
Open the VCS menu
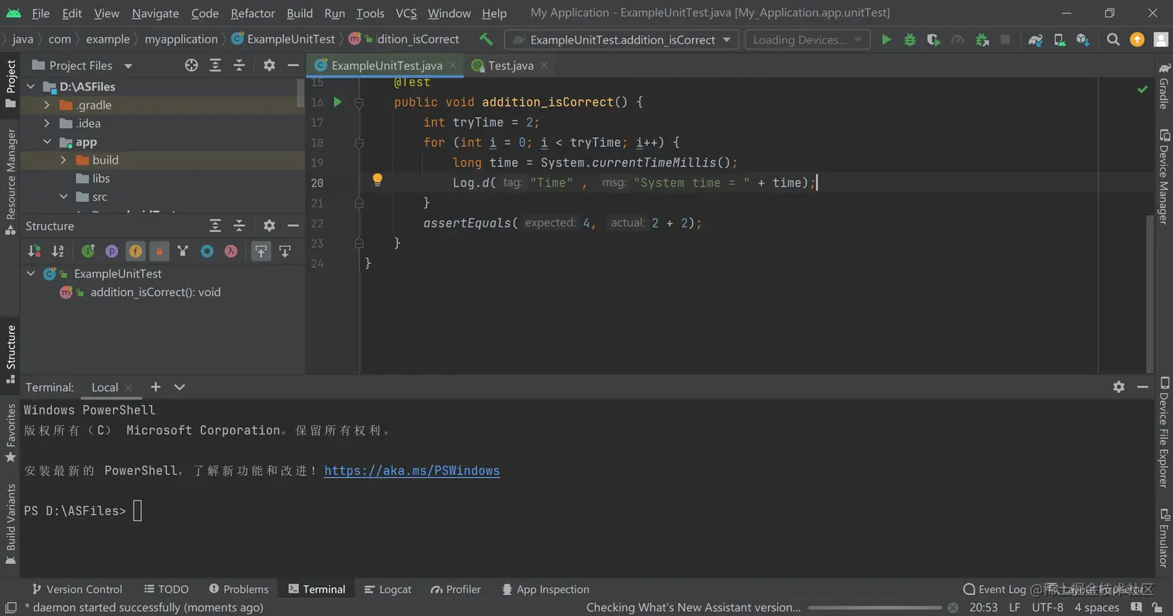[x=406, y=13]
